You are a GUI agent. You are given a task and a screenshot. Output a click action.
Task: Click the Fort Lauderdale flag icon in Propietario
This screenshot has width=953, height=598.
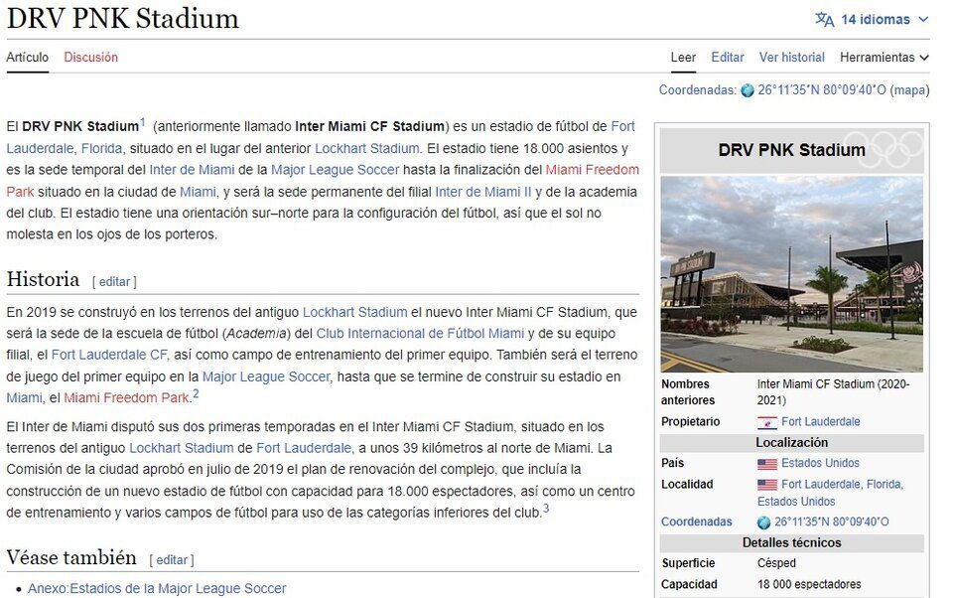766,422
